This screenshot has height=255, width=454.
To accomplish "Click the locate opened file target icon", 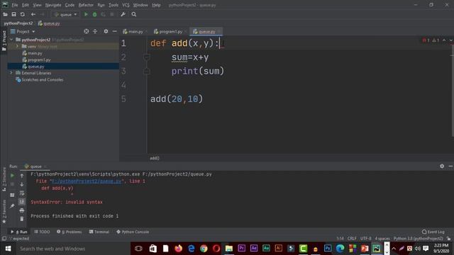I will pos(87,31).
